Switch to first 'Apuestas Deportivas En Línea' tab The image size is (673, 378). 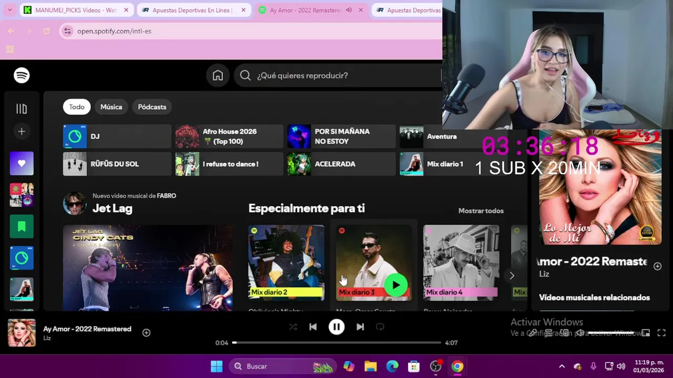(x=194, y=10)
